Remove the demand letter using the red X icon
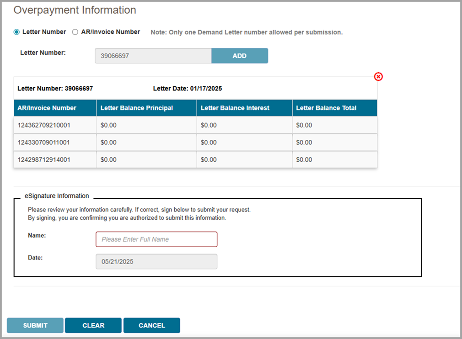 click(378, 77)
